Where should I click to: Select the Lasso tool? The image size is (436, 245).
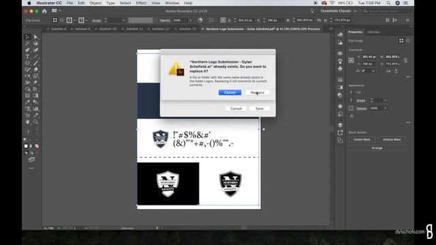(35, 44)
